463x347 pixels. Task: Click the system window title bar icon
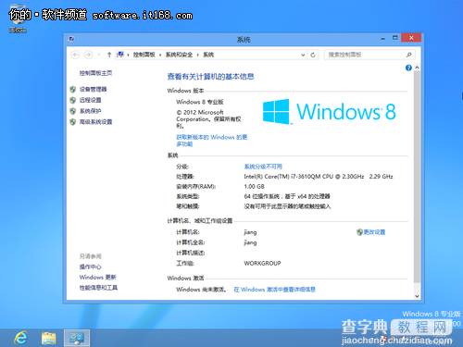click(x=71, y=39)
